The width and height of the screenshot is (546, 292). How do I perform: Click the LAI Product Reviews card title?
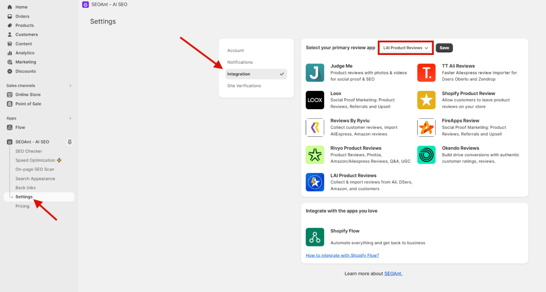pyautogui.click(x=353, y=176)
